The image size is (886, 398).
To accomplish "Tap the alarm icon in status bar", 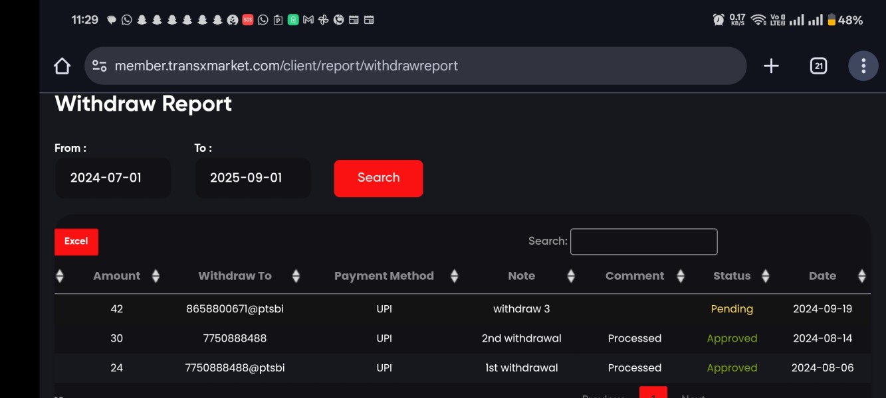I will pos(718,20).
